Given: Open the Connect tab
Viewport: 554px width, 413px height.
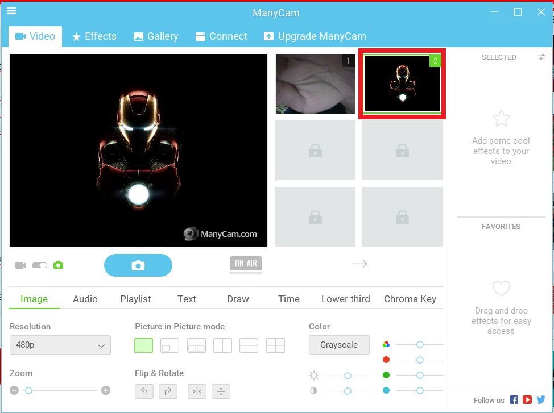Looking at the screenshot, I should click(221, 36).
